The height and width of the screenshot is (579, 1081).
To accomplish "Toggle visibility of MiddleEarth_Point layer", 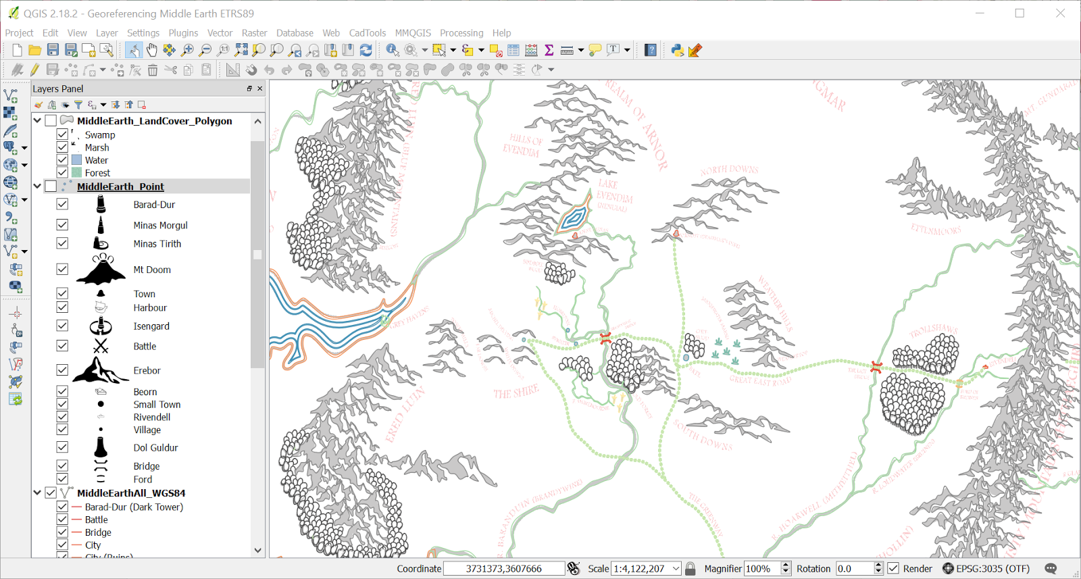I will pos(51,186).
